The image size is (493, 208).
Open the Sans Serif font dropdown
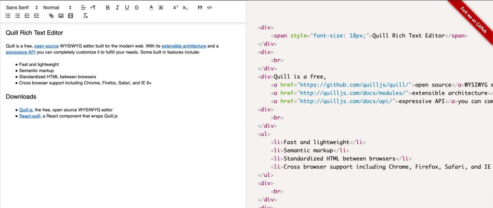[22, 8]
